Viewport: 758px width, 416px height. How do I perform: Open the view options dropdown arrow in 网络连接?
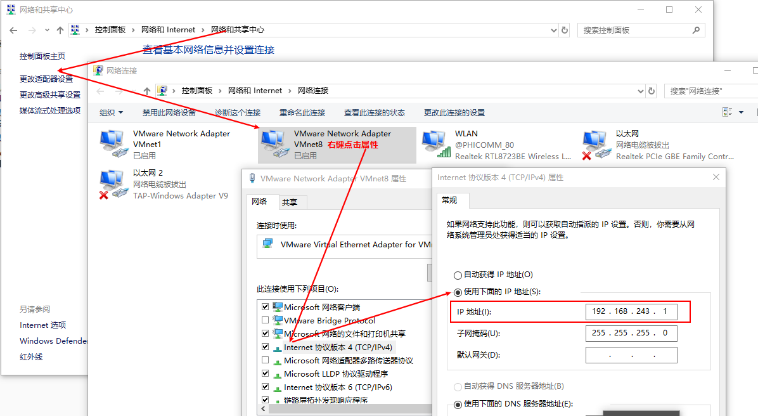(741, 113)
